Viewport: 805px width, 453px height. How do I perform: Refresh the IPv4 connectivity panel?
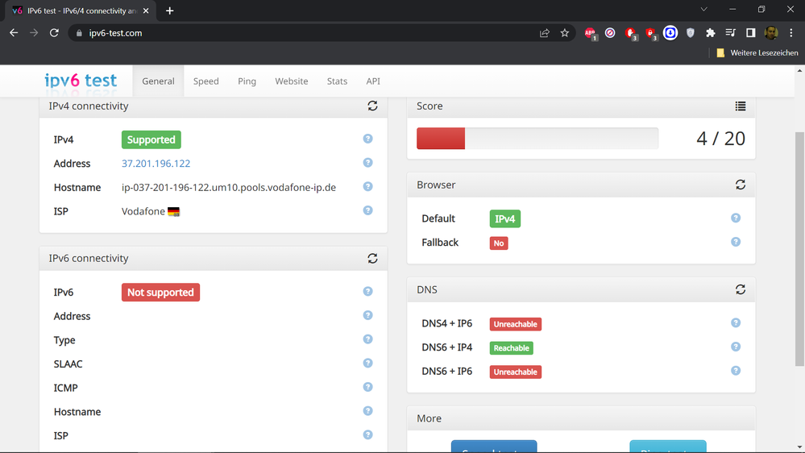coord(372,106)
